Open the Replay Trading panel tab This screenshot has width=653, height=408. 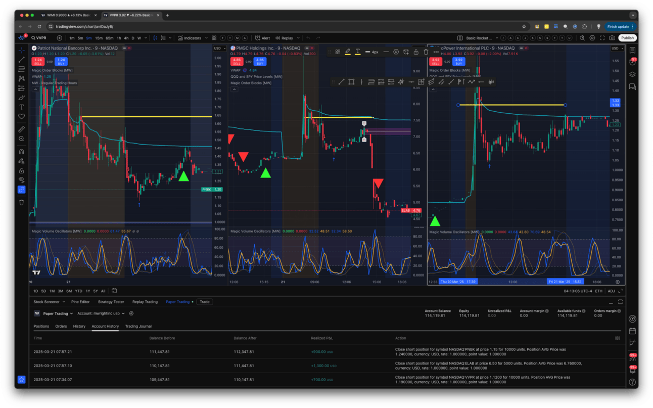click(145, 302)
